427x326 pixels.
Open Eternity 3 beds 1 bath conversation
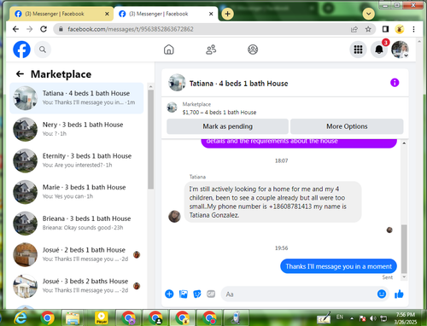coord(77,160)
